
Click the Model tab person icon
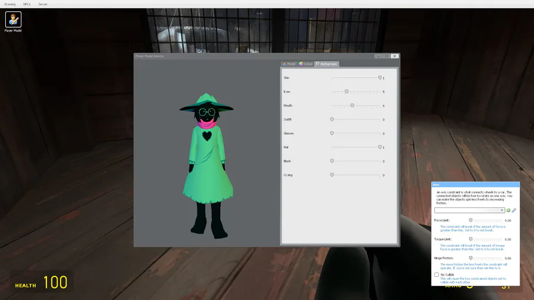coord(284,64)
